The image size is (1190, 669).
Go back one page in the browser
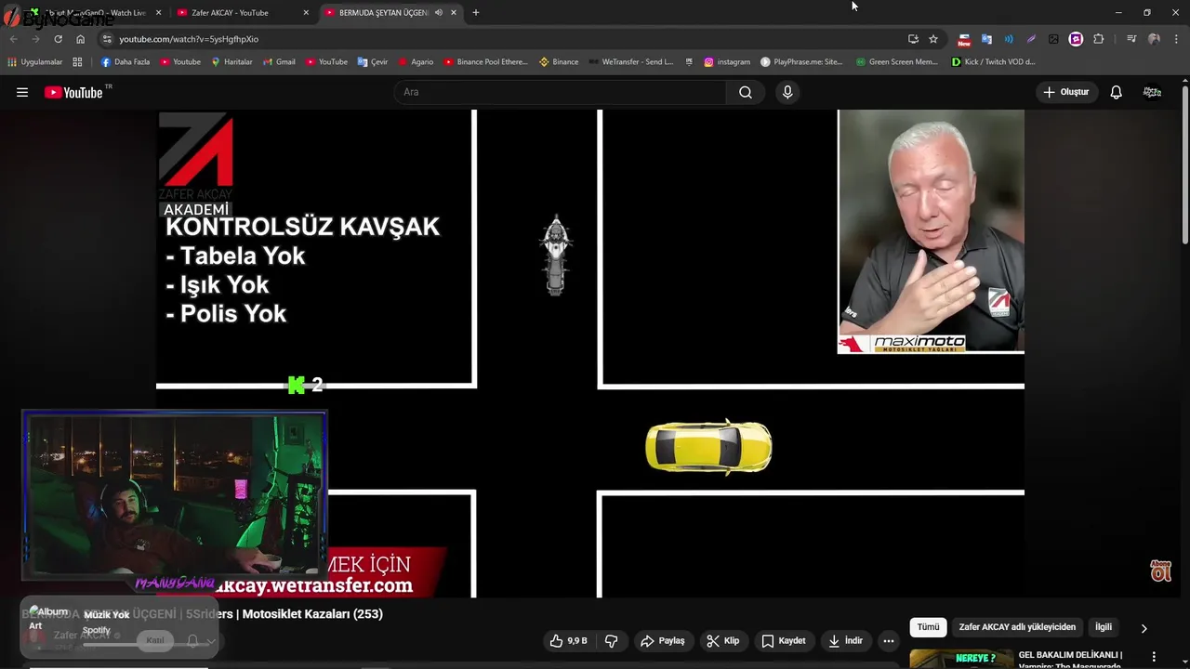pyautogui.click(x=13, y=39)
